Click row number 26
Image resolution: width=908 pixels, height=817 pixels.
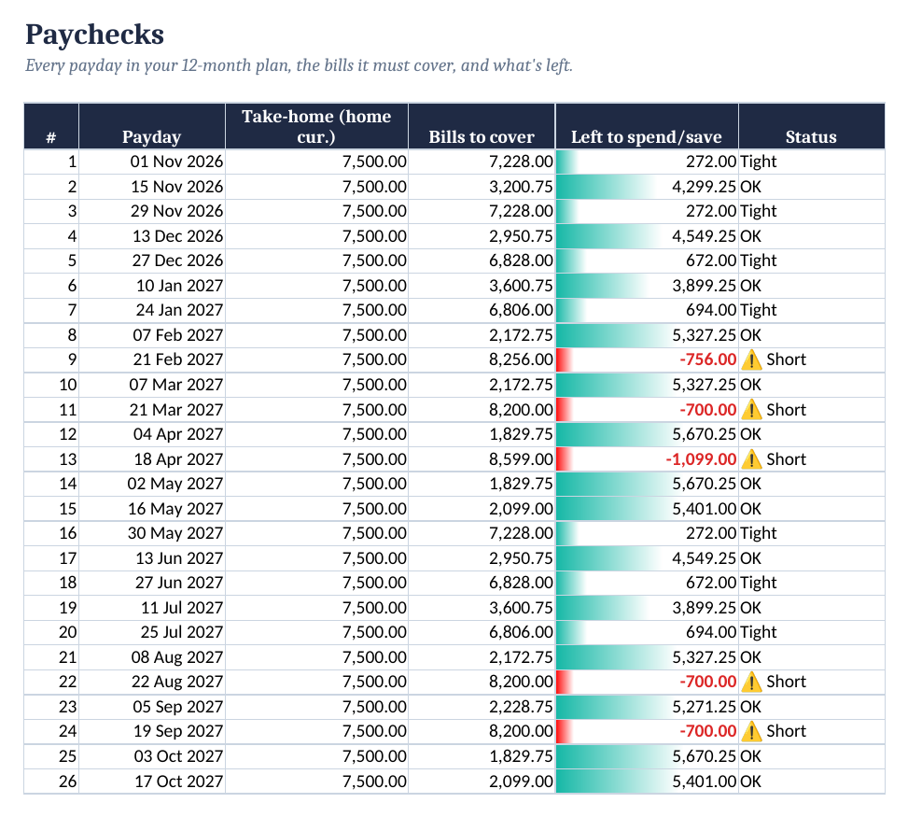tap(68, 782)
